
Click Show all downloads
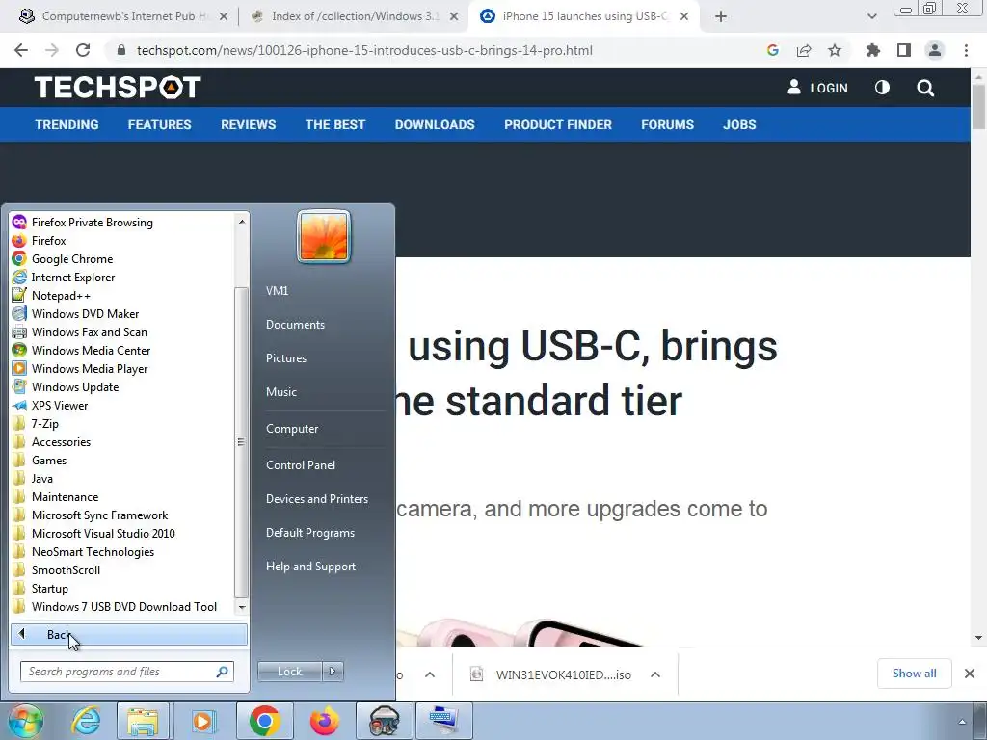(x=914, y=674)
